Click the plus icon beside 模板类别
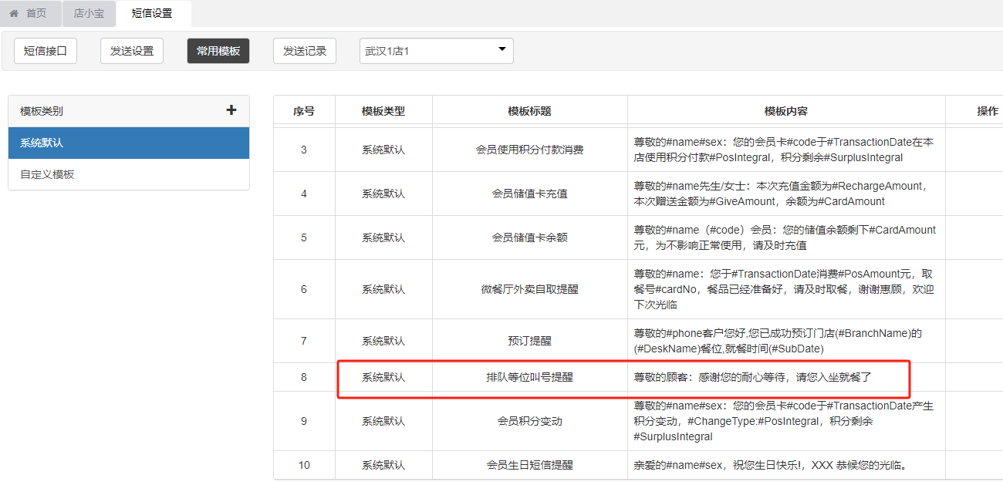The image size is (1003, 485). (x=231, y=110)
